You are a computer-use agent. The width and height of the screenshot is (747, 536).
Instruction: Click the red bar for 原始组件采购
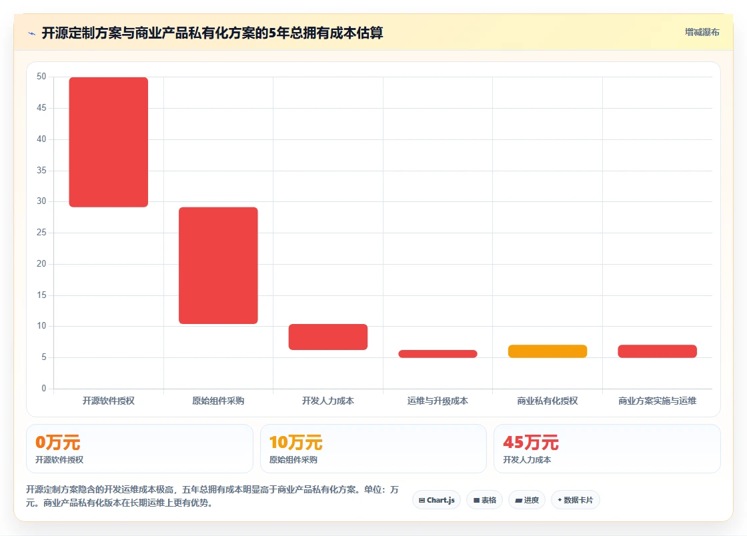pos(218,265)
